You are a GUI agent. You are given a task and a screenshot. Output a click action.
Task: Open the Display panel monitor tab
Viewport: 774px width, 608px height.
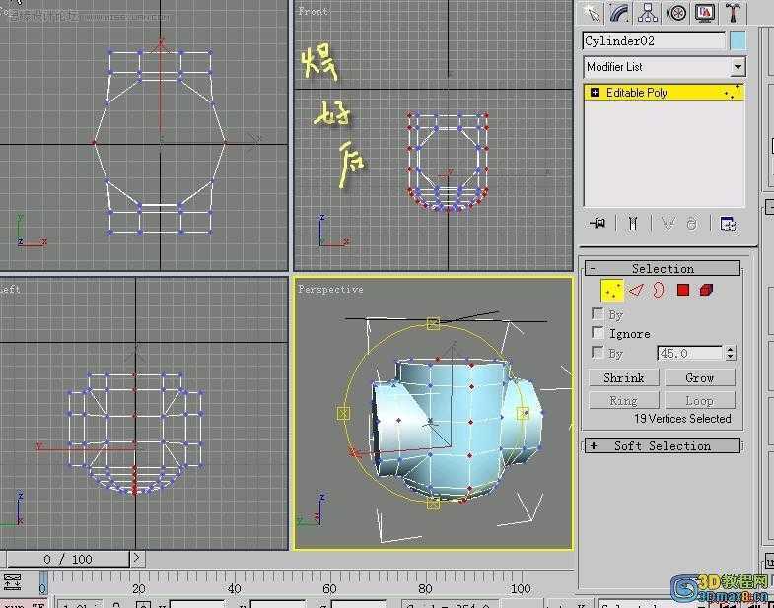(704, 13)
